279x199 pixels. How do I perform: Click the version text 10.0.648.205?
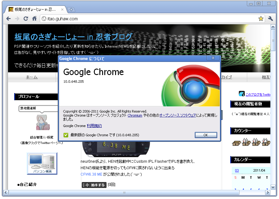[73, 82]
